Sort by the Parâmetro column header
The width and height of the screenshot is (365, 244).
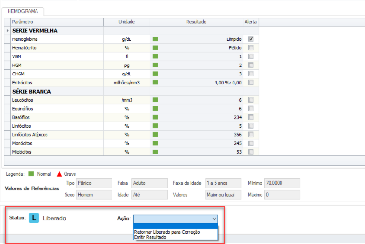(57, 22)
